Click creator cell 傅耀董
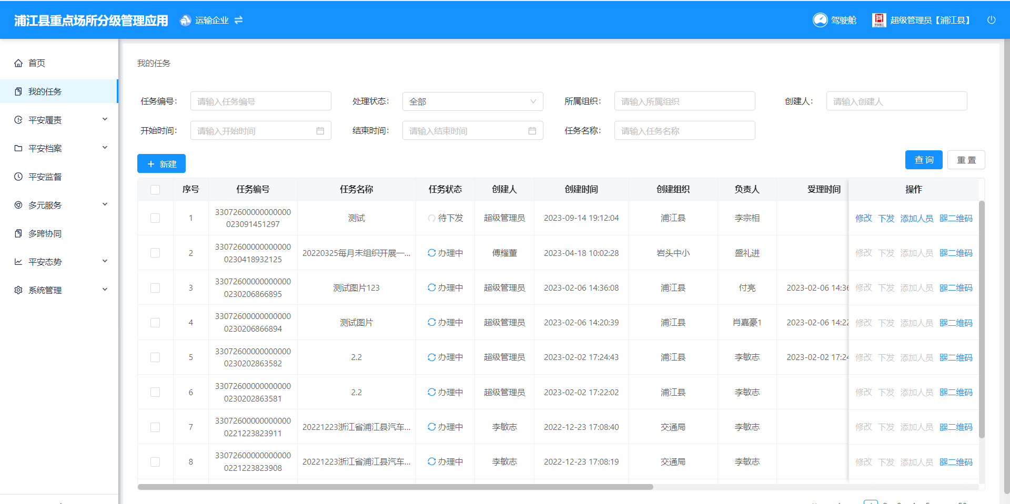 (504, 253)
